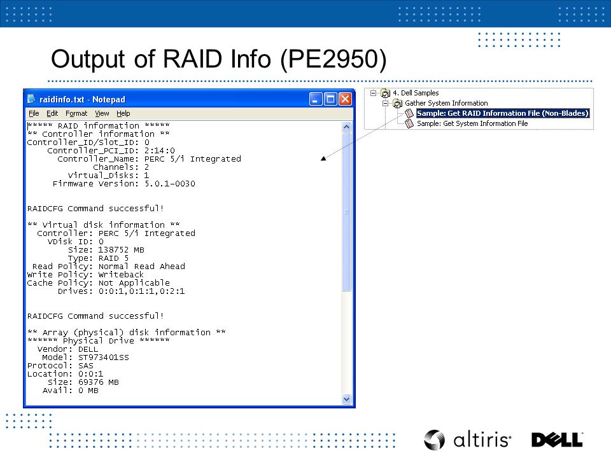Click the '** Array (physical) disk information **' line
Screen dimensions: 611x458
pos(126,332)
